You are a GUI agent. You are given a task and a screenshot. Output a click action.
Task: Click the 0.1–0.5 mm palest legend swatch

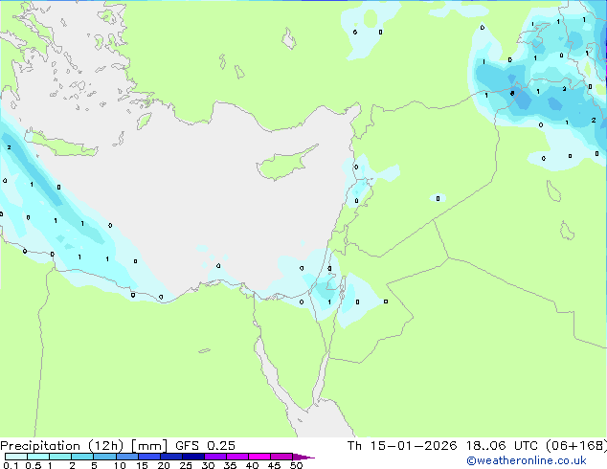coord(16,457)
